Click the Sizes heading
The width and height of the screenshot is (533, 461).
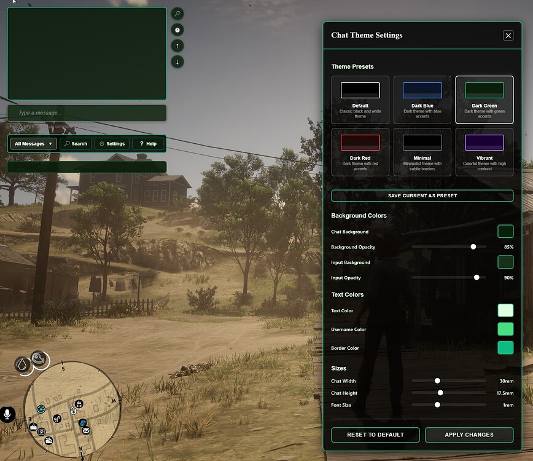coord(338,368)
